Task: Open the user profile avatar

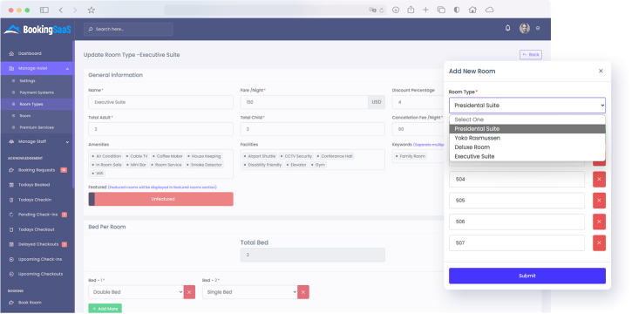Action: point(525,28)
